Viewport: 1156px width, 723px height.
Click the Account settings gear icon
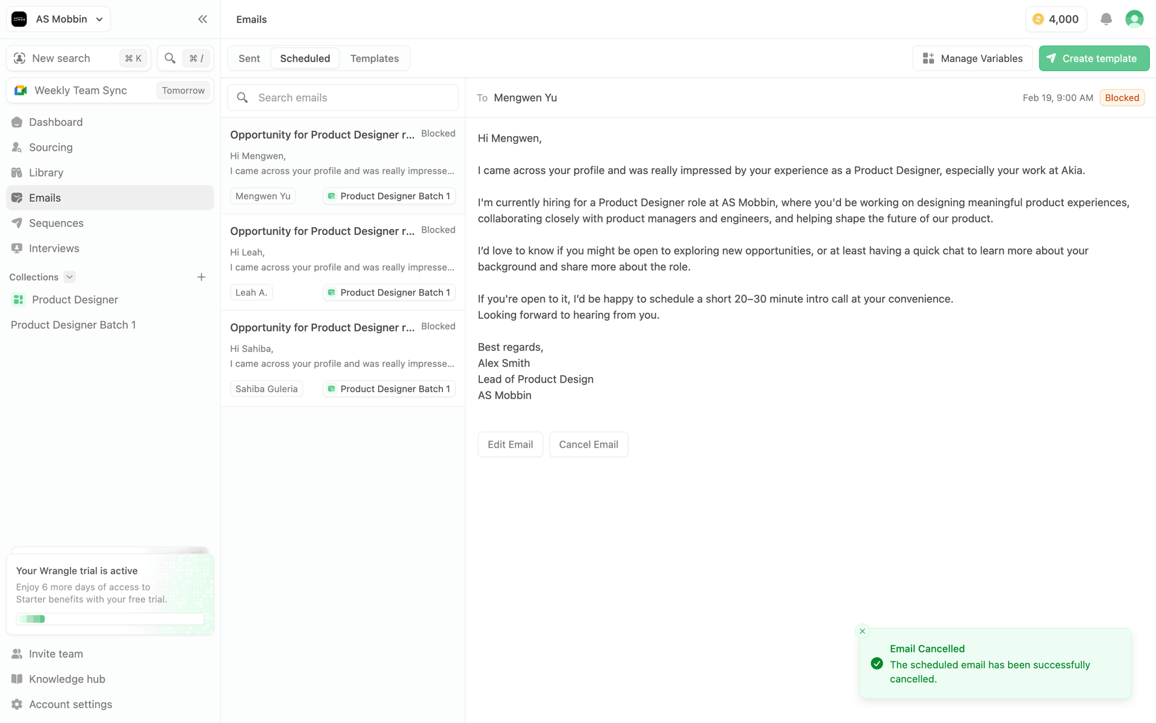(x=17, y=705)
